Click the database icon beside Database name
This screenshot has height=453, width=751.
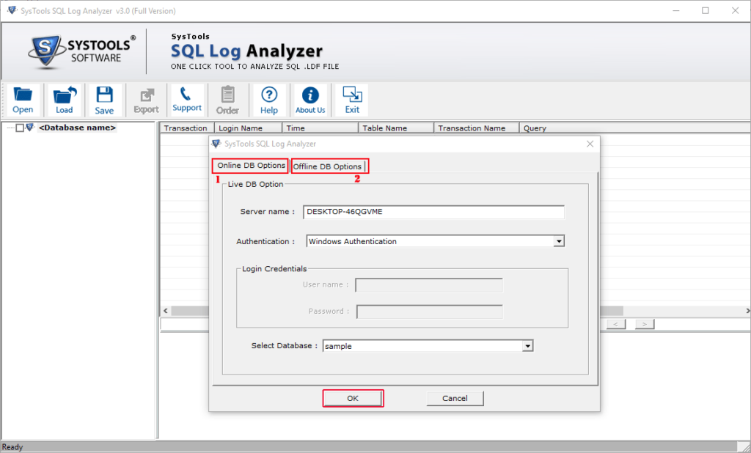[30, 128]
